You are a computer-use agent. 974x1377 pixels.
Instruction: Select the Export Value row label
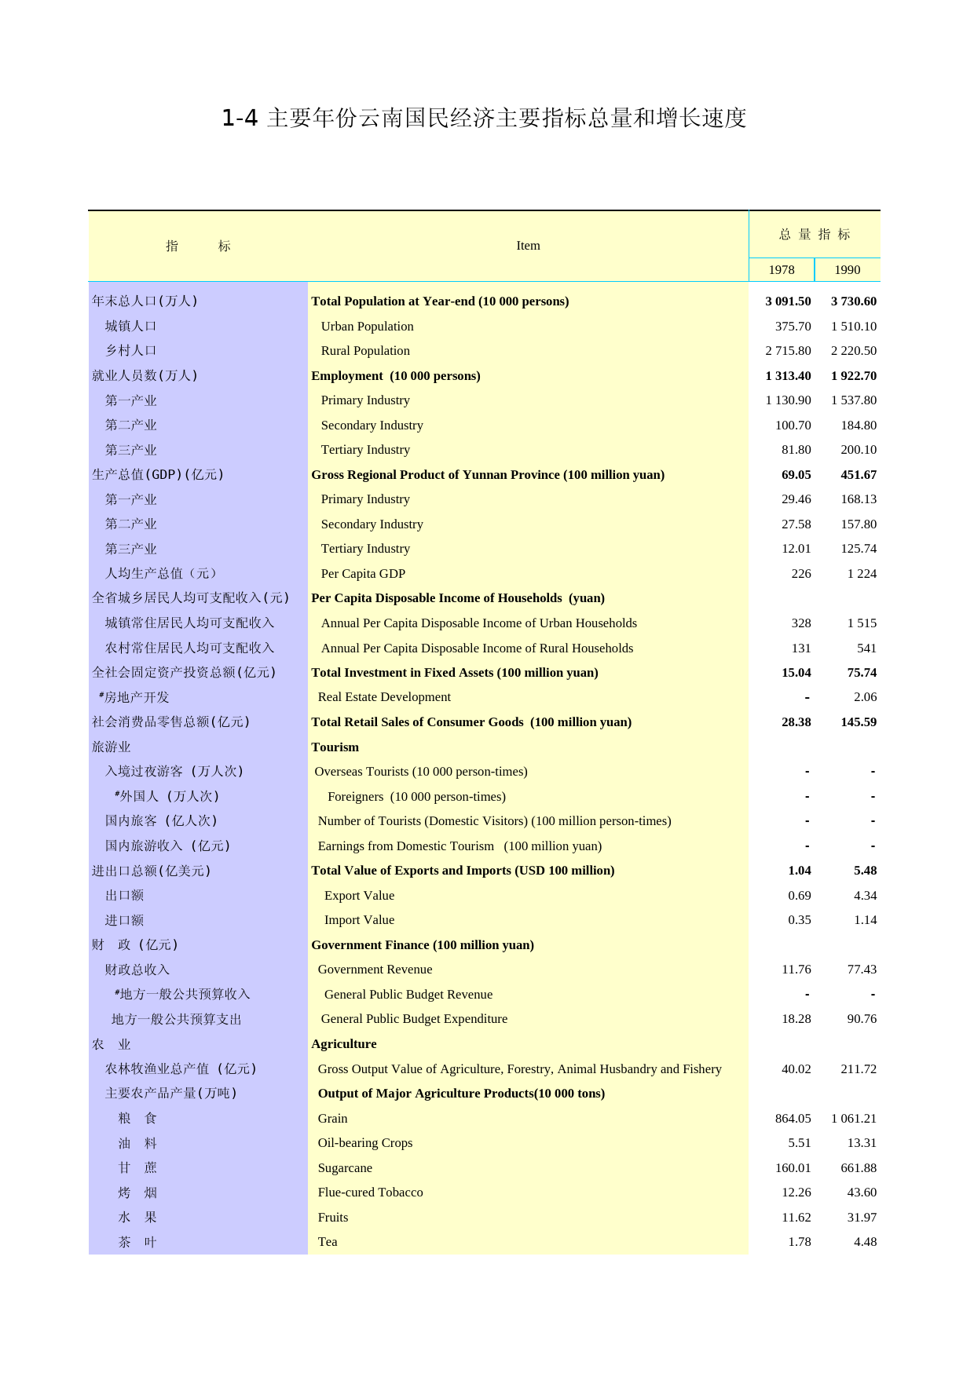click(x=359, y=896)
